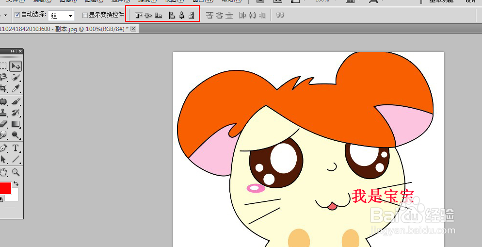Select the History Brush tool
Viewport: 482px width, 247px height.
[16, 113]
